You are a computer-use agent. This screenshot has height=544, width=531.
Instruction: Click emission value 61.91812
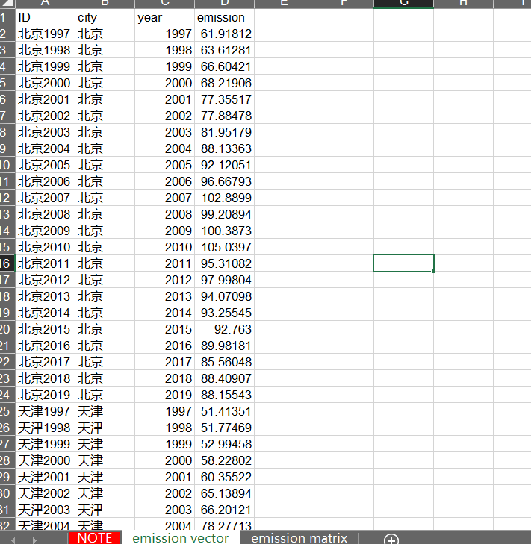224,34
